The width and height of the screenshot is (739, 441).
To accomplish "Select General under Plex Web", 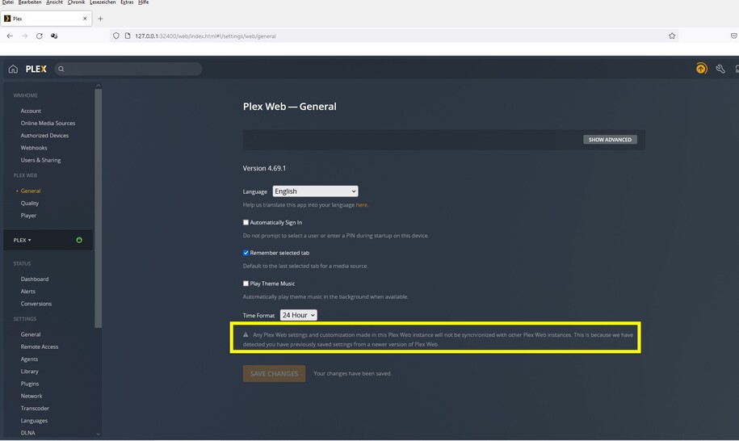I will coord(30,191).
